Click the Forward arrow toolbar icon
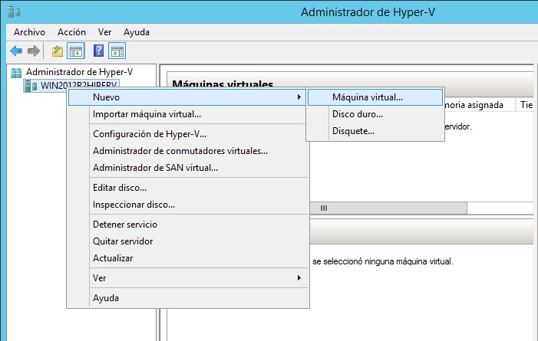This screenshot has height=341, width=538. 34,51
